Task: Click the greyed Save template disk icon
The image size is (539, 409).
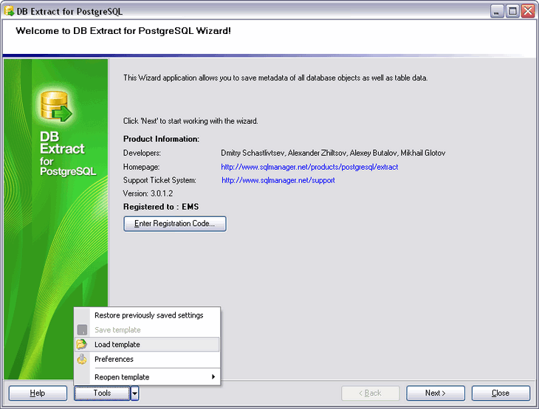Action: pyautogui.click(x=82, y=330)
